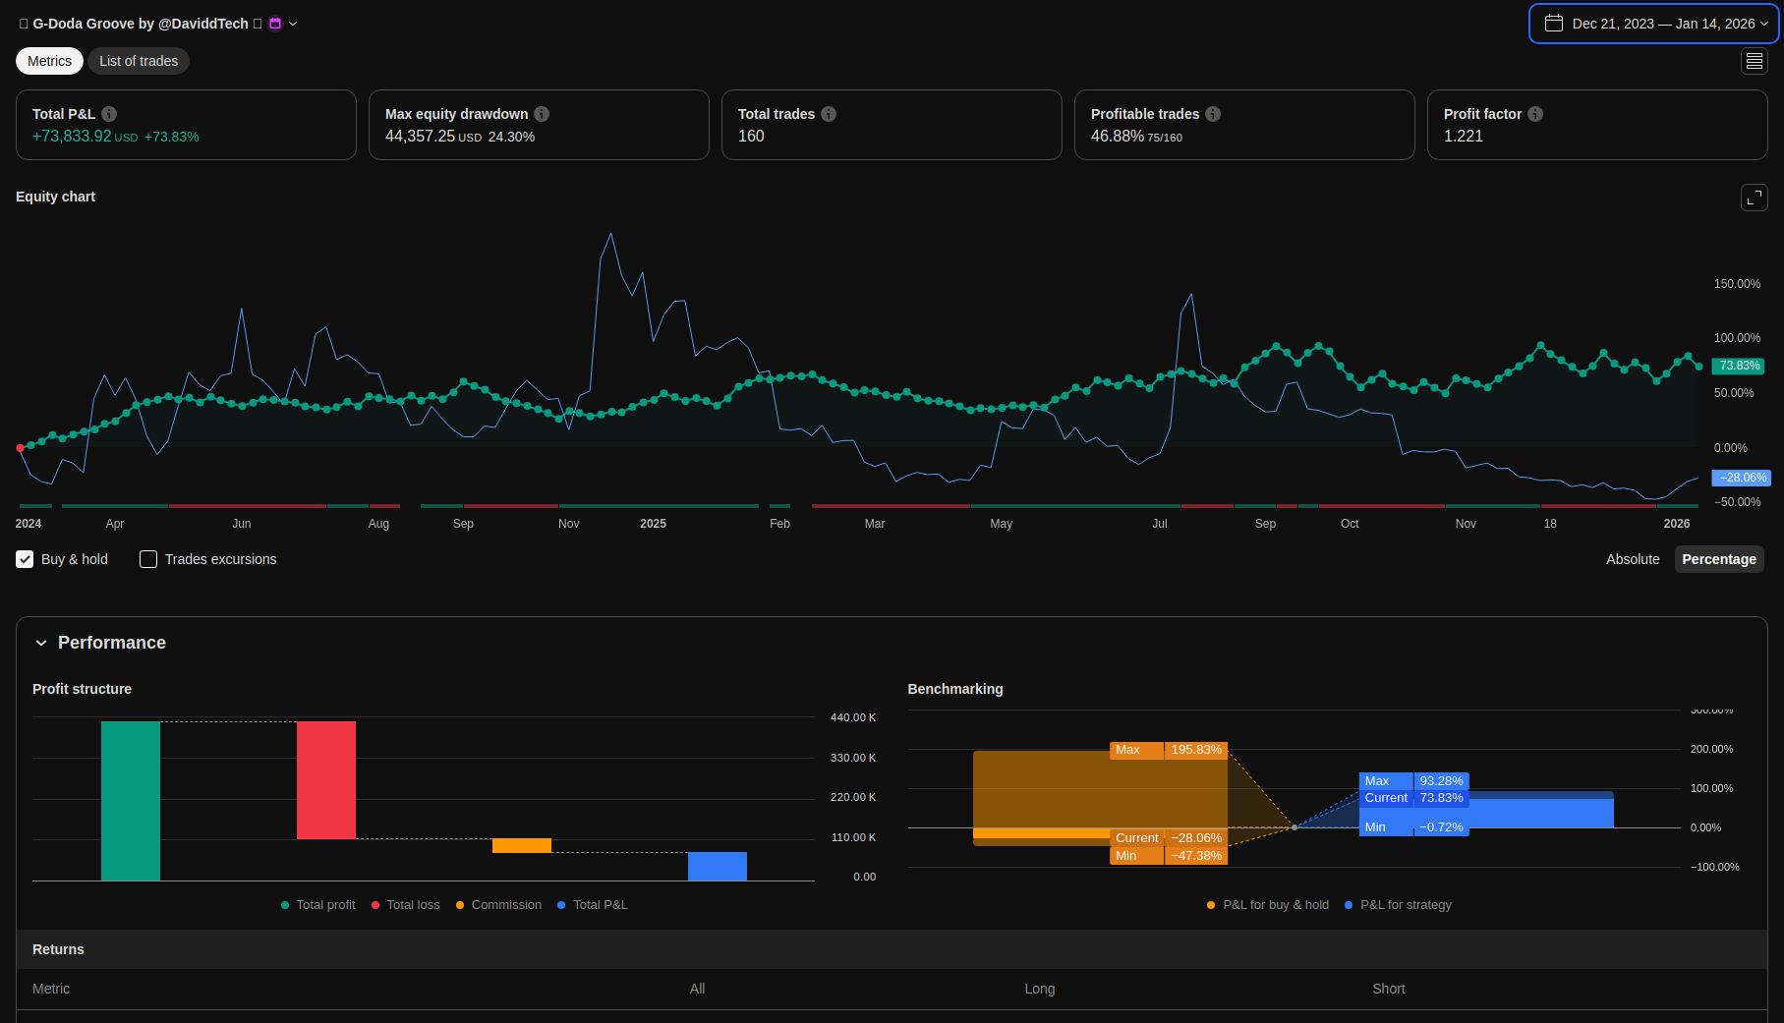Click the red Total loss bar

pos(326,779)
